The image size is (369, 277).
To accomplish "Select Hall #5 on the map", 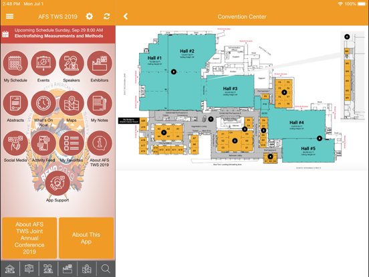I will (x=308, y=149).
